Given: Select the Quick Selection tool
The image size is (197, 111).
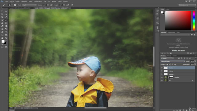Looking at the screenshot, I should (6, 14).
